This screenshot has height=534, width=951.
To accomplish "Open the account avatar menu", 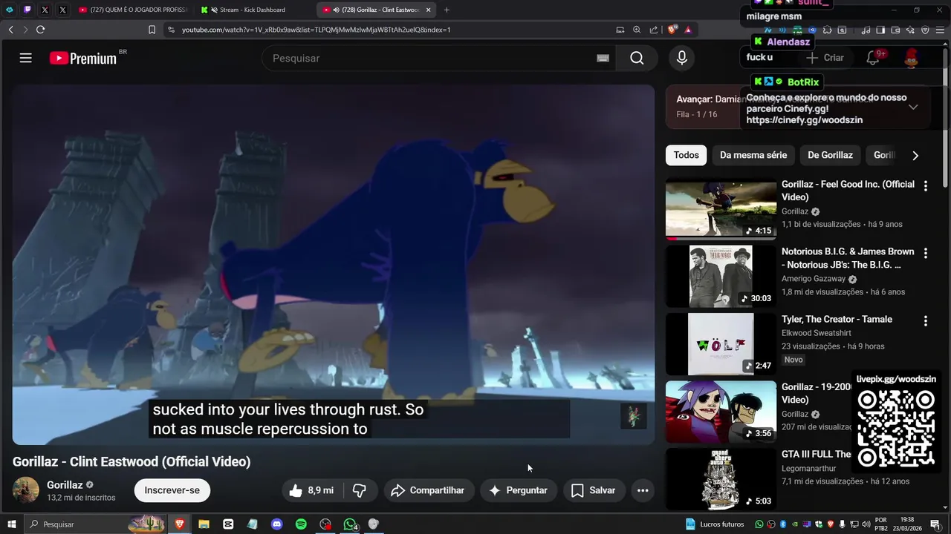I will (x=912, y=58).
